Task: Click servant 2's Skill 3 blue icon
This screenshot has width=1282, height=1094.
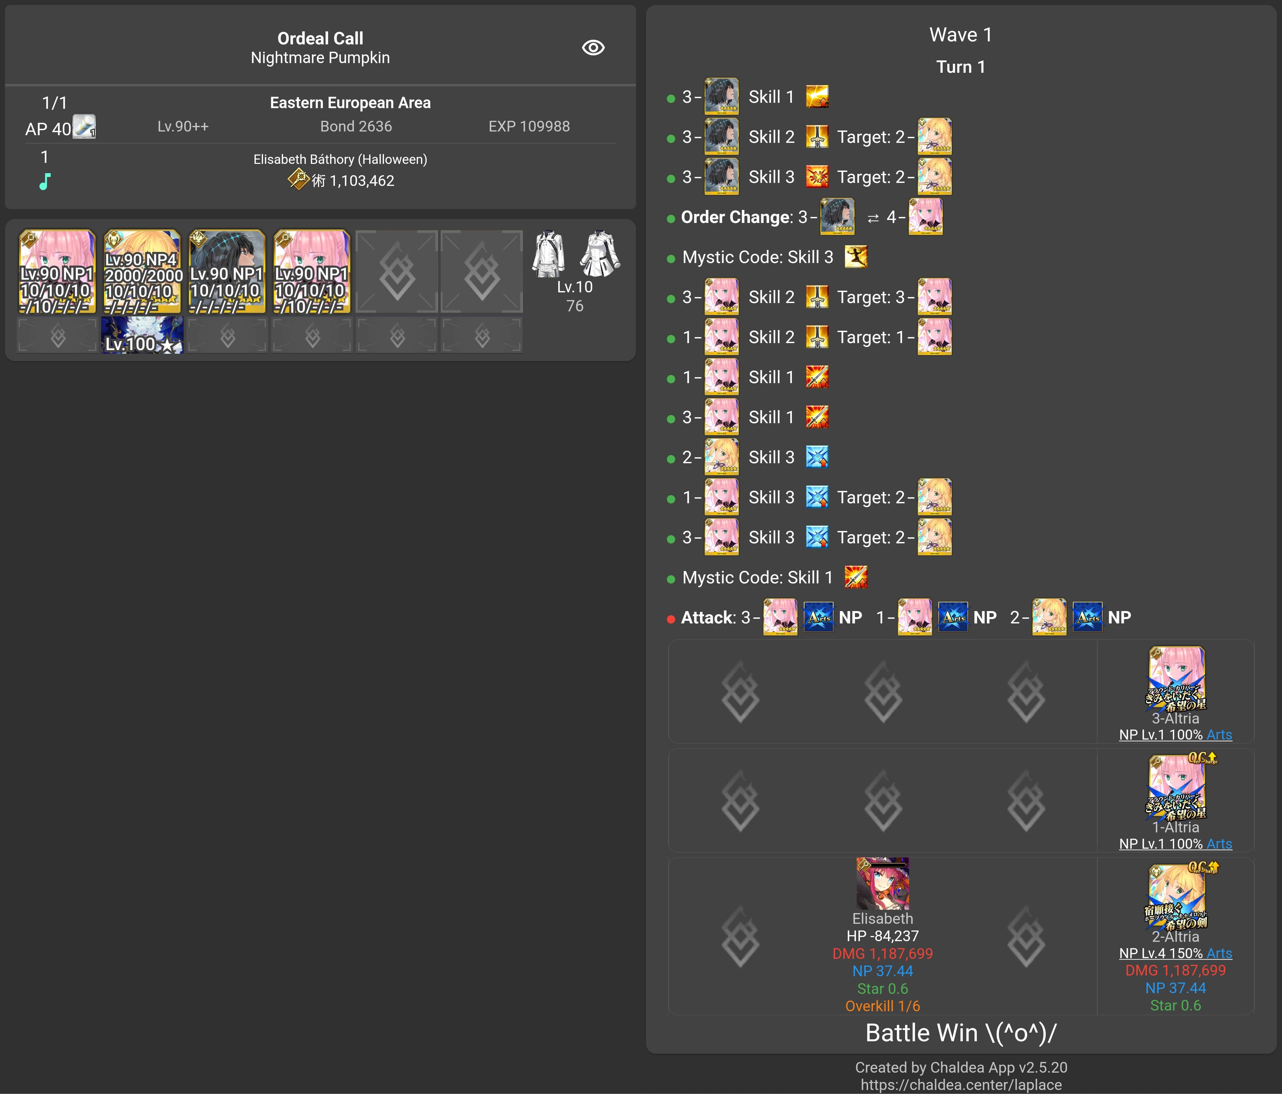Action: point(817,457)
